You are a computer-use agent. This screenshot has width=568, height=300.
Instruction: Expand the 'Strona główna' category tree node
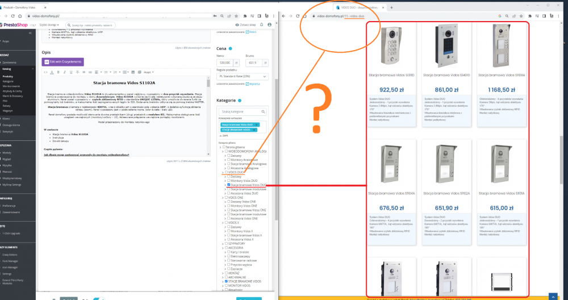click(x=220, y=148)
